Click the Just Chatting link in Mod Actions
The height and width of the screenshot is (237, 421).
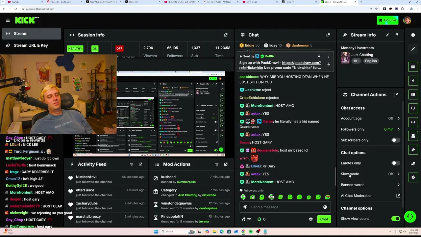pyautogui.click(x=187, y=195)
